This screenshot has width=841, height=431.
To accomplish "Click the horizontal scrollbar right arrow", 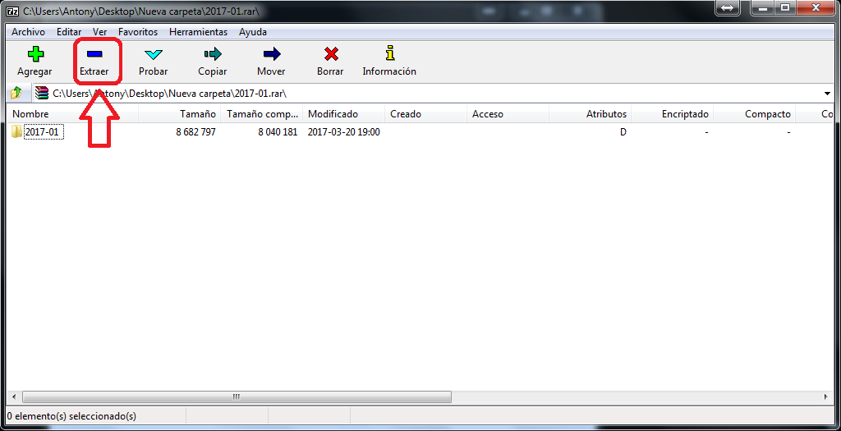I will coord(825,397).
